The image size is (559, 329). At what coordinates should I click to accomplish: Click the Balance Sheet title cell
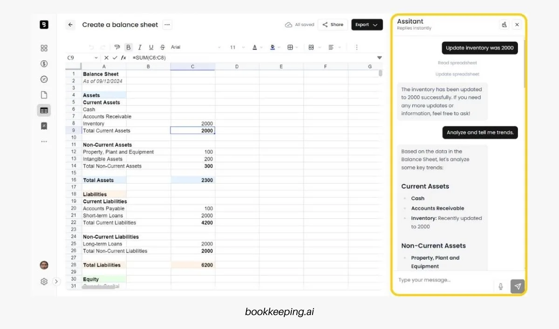coord(104,74)
